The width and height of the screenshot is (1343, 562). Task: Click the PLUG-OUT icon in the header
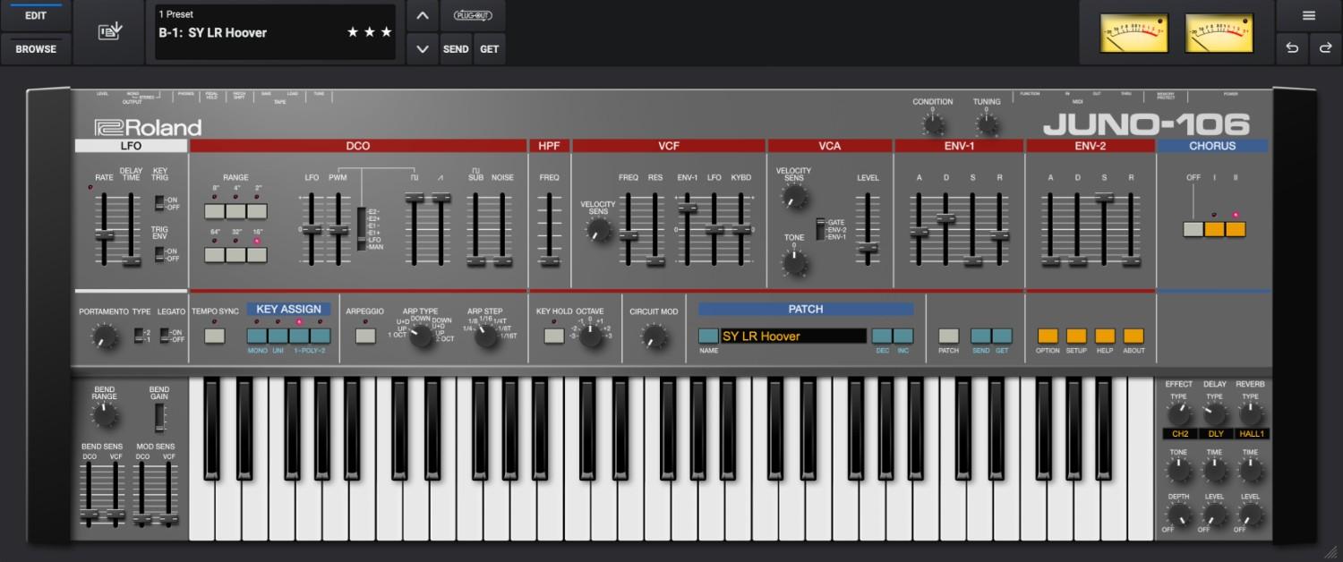[473, 14]
